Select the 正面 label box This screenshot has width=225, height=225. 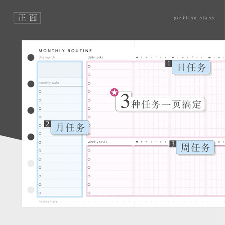[27, 18]
